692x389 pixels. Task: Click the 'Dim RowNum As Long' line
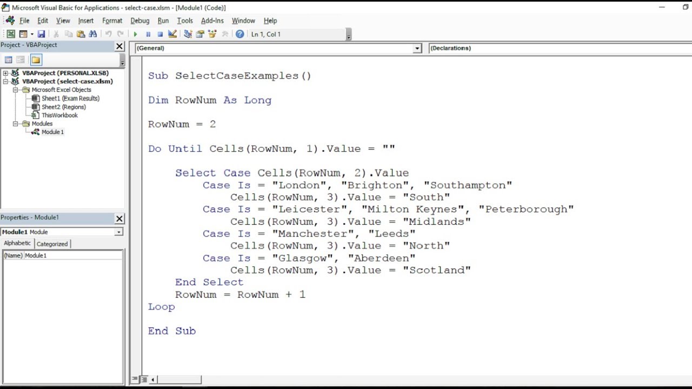pyautogui.click(x=210, y=100)
